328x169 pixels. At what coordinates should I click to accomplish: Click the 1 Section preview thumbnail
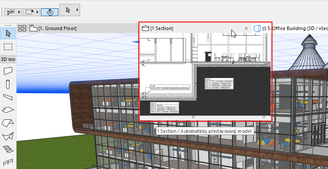205,77
